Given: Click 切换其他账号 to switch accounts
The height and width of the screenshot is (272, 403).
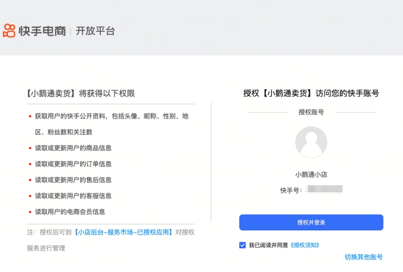Looking at the screenshot, I should [x=364, y=257].
